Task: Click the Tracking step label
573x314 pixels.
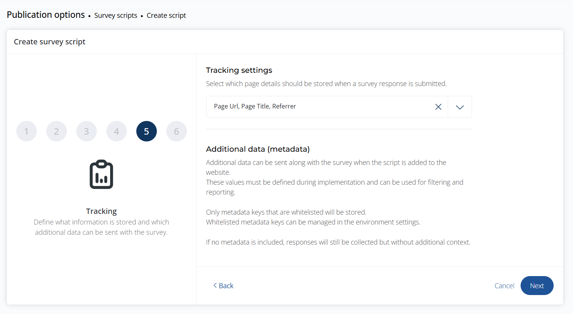Action: click(101, 211)
